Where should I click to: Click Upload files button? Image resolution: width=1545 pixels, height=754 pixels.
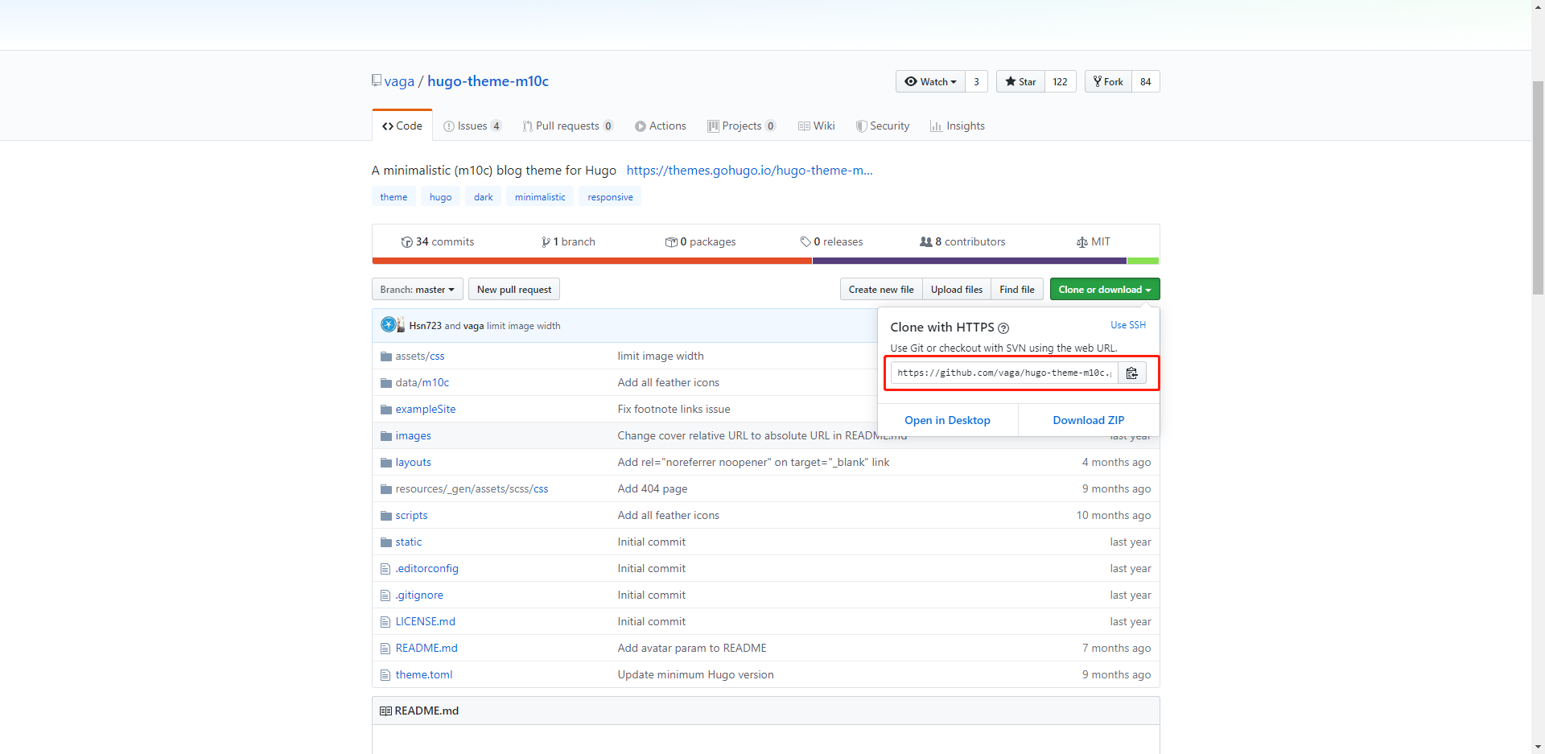pyautogui.click(x=957, y=290)
